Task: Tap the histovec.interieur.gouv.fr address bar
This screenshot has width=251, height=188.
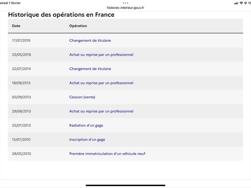Action: click(125, 8)
